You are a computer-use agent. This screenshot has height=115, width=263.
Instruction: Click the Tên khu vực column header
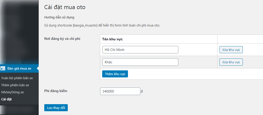click(112, 39)
